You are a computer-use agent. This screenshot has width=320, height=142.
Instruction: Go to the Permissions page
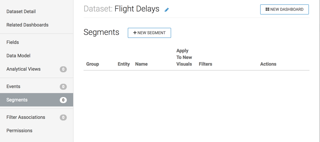point(19,131)
